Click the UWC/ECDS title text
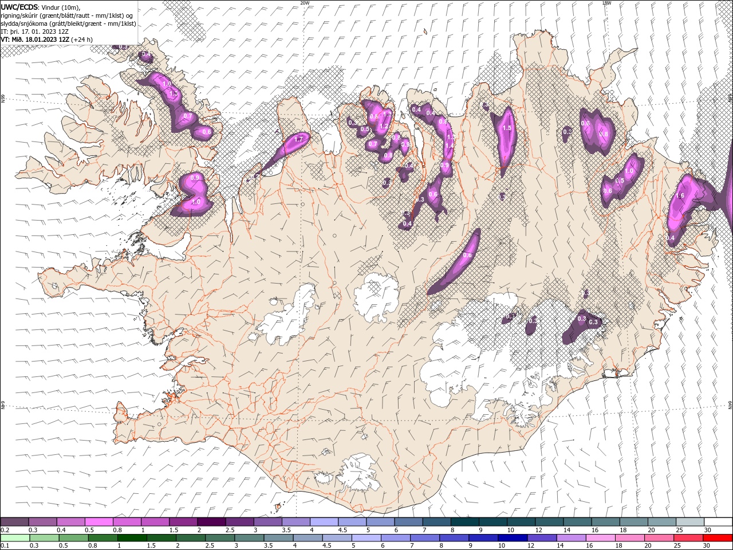The height and width of the screenshot is (550, 733). pos(19,7)
